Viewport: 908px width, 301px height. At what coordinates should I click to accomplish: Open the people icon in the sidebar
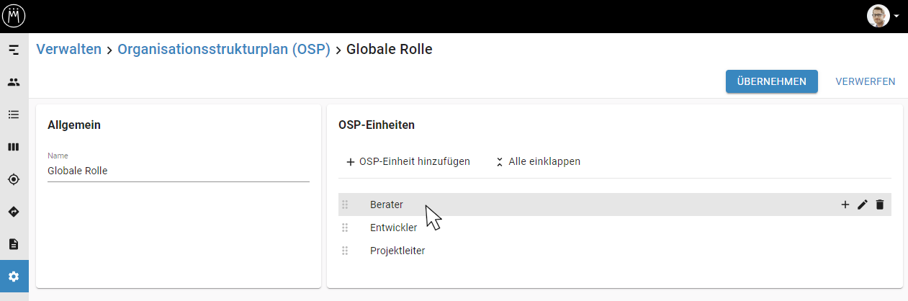tap(14, 82)
